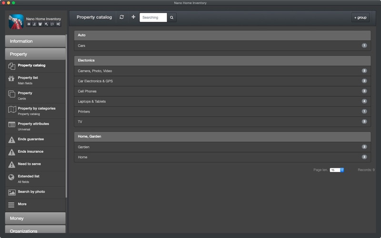Collapse the Property sidebar section
The image size is (381, 238).
(x=35, y=54)
